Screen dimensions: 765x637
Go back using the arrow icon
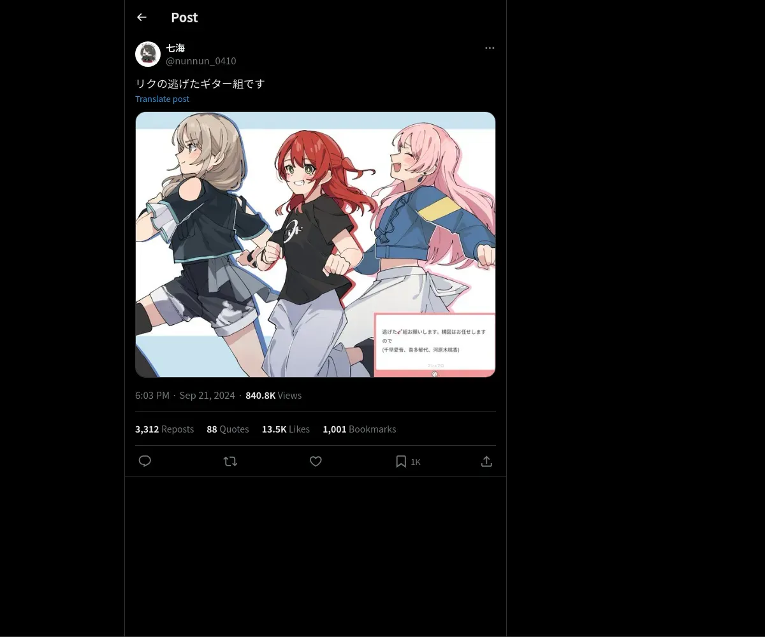[x=142, y=17]
